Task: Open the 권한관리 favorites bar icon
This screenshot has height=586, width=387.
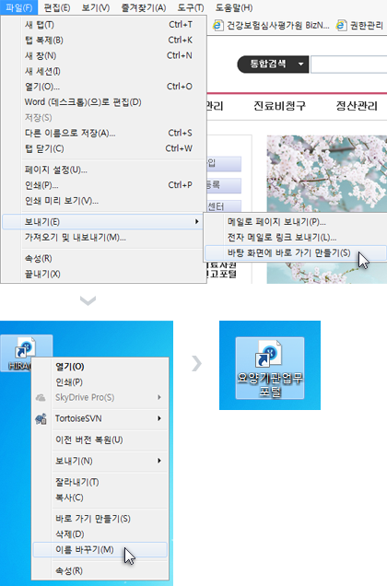Action: (x=341, y=26)
